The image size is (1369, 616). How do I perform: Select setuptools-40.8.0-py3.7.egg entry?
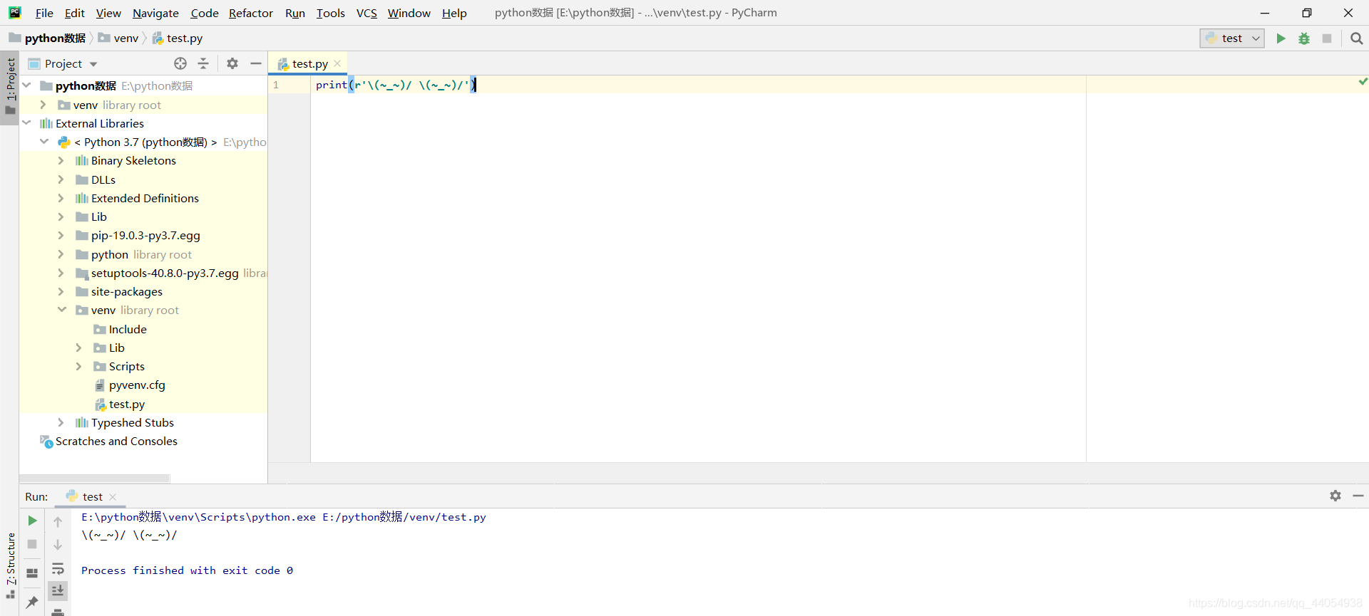point(164,273)
